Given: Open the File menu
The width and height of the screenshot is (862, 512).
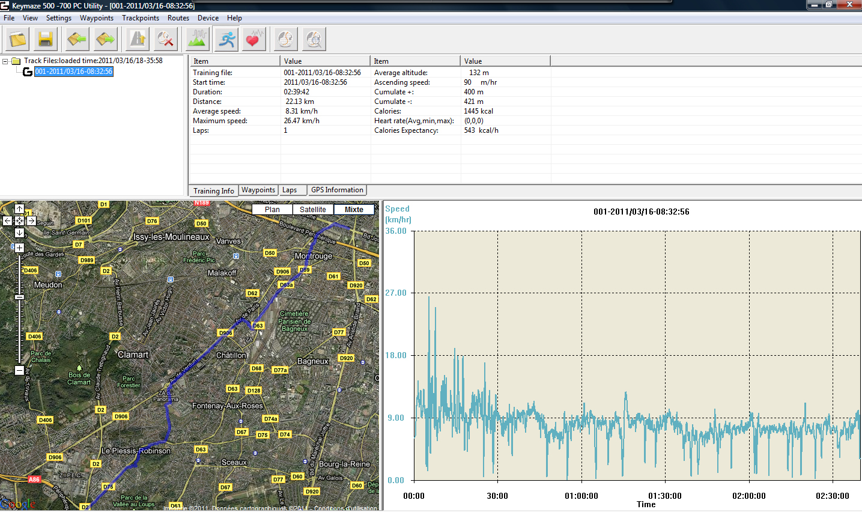Looking at the screenshot, I should [9, 18].
